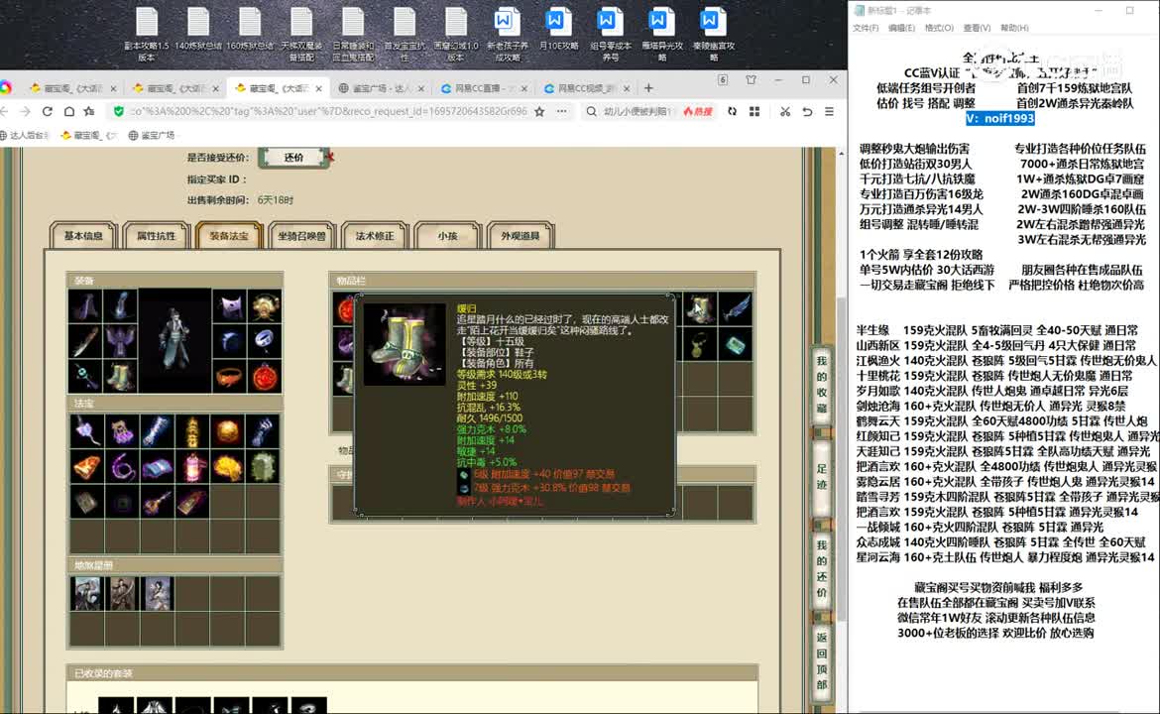Viewport: 1160px width, 714px height.
Task: Click the red round charm equipment icon
Action: (x=265, y=377)
